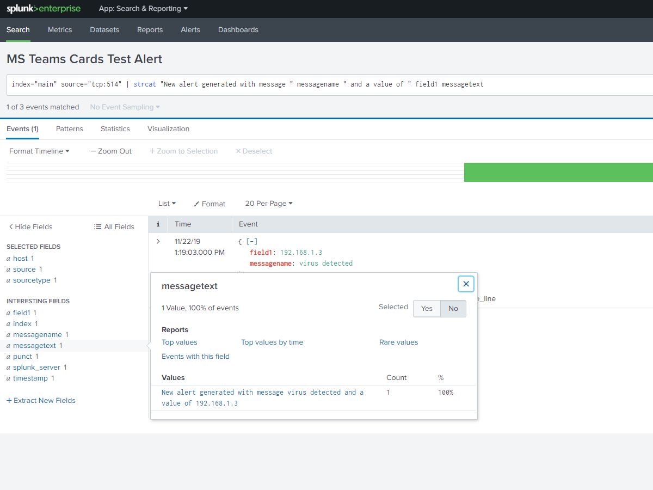Switch to the Visualization tab
653x490 pixels.
point(168,129)
